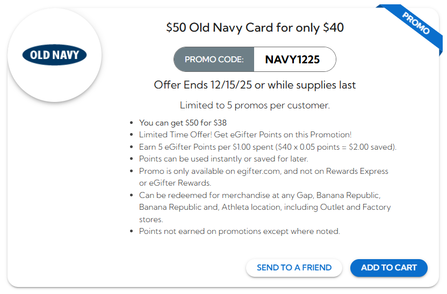447x294 pixels.
Task: Click the Limited to 5 promos notice
Action: pyautogui.click(x=255, y=105)
